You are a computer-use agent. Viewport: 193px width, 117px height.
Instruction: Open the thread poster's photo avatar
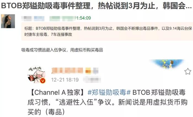point(8,21)
